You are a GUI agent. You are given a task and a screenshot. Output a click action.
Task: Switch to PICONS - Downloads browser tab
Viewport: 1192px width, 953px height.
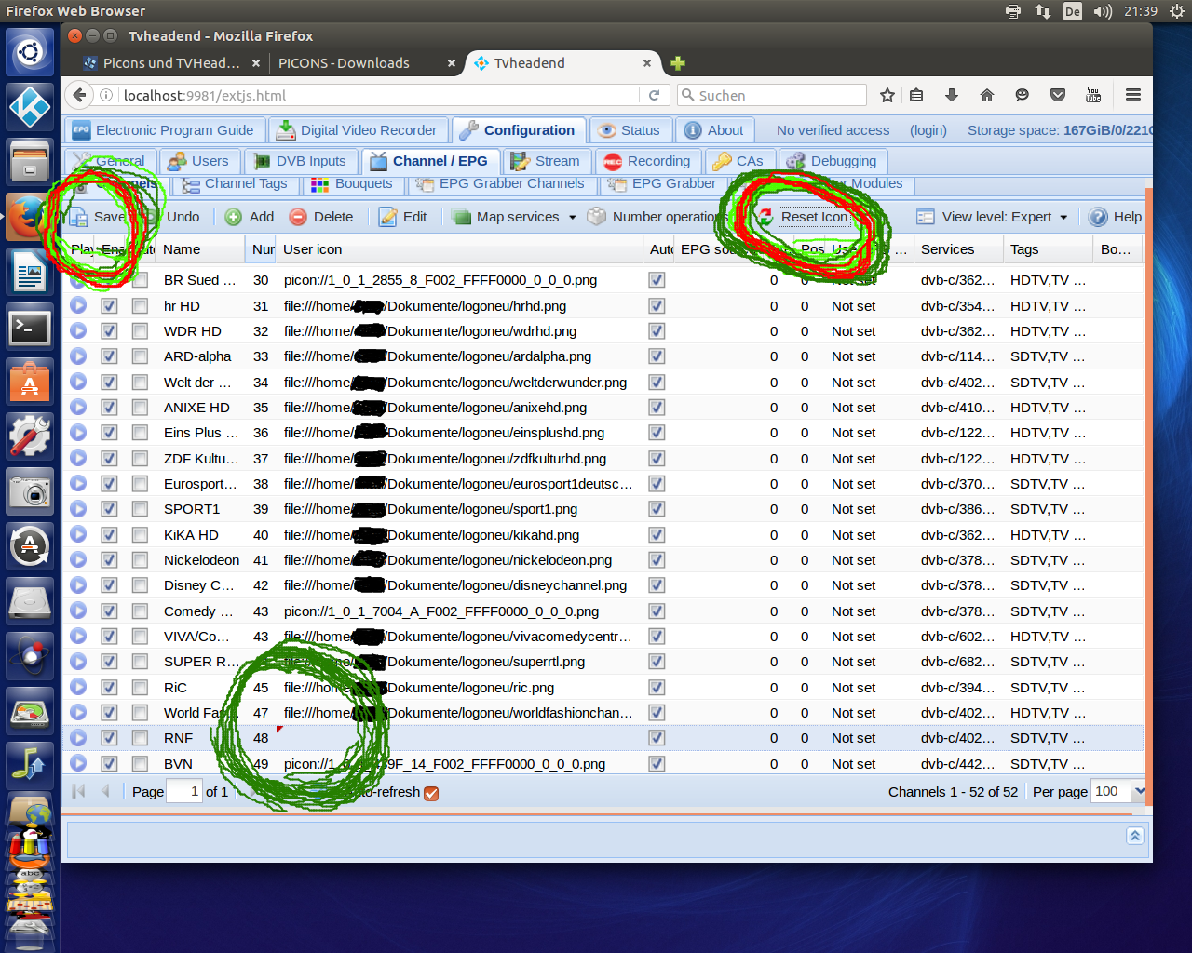tap(344, 63)
